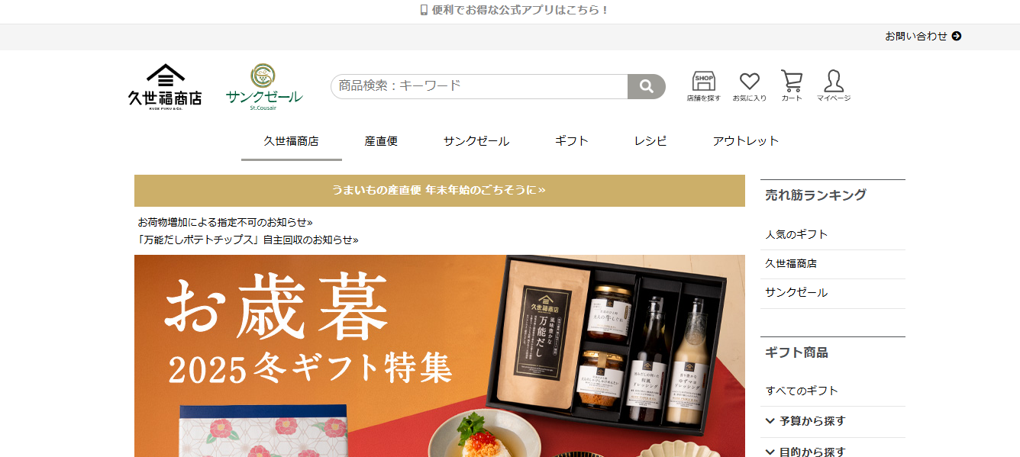The width and height of the screenshot is (1020, 457).
Task: Click the 久世福商店 house logo
Action: [x=165, y=87]
